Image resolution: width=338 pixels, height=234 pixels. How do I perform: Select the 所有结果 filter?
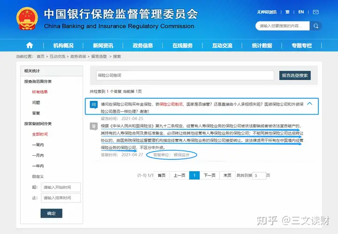(39, 92)
